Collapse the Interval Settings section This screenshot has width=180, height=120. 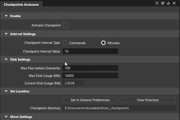[6, 34]
